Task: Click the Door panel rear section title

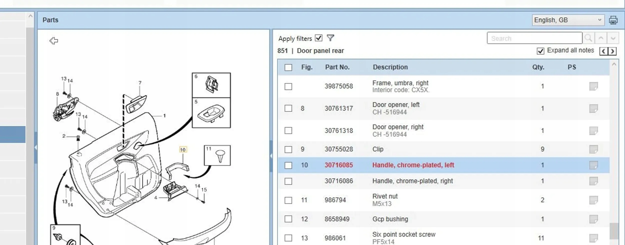Action: point(320,51)
